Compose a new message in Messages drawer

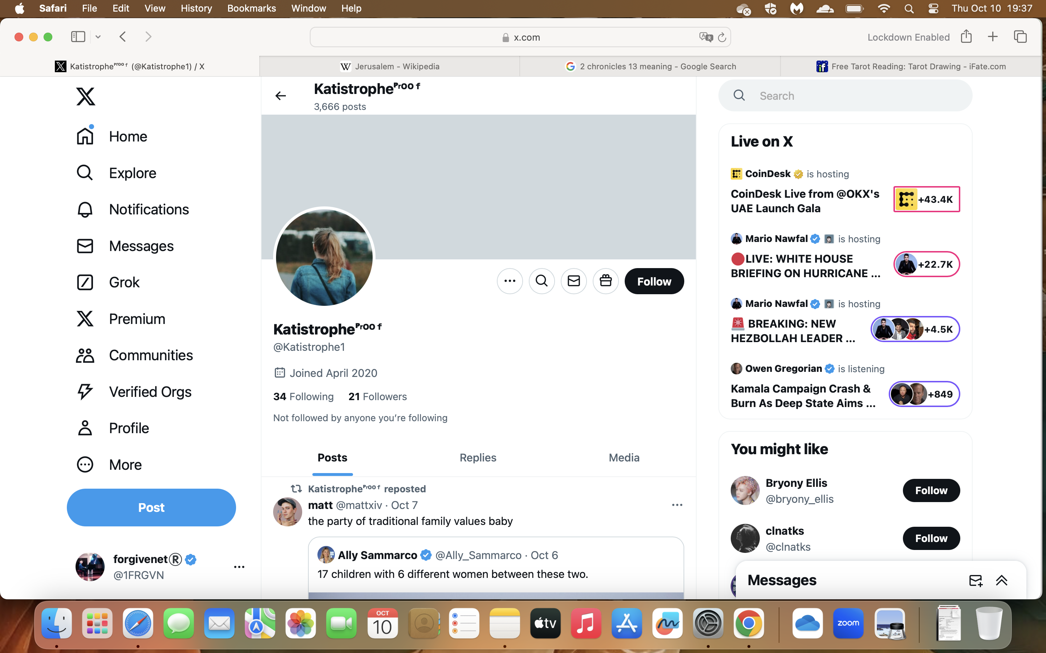[976, 580]
